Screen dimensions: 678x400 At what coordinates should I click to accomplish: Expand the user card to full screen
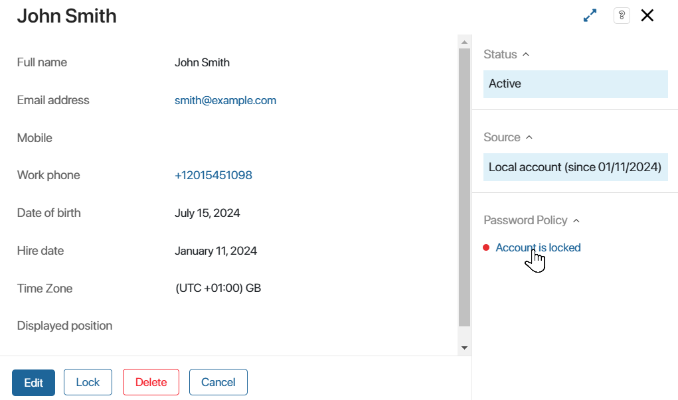[590, 15]
